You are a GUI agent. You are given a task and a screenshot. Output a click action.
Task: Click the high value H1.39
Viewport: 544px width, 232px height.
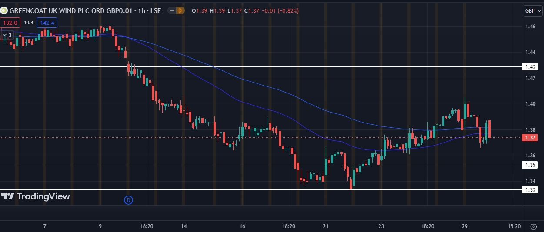pos(217,10)
